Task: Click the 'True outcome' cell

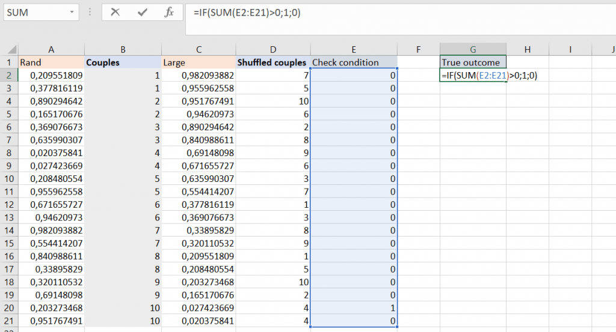Action: pyautogui.click(x=473, y=62)
